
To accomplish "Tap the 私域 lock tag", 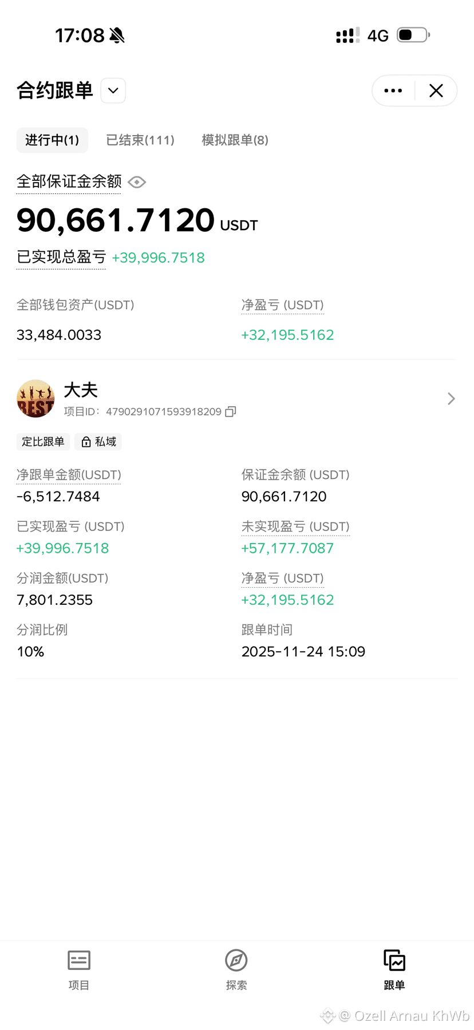I will tap(98, 442).
